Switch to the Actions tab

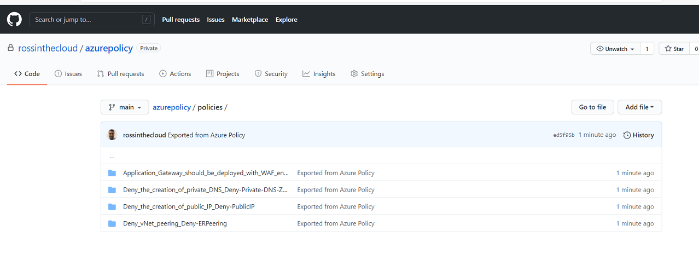175,74
